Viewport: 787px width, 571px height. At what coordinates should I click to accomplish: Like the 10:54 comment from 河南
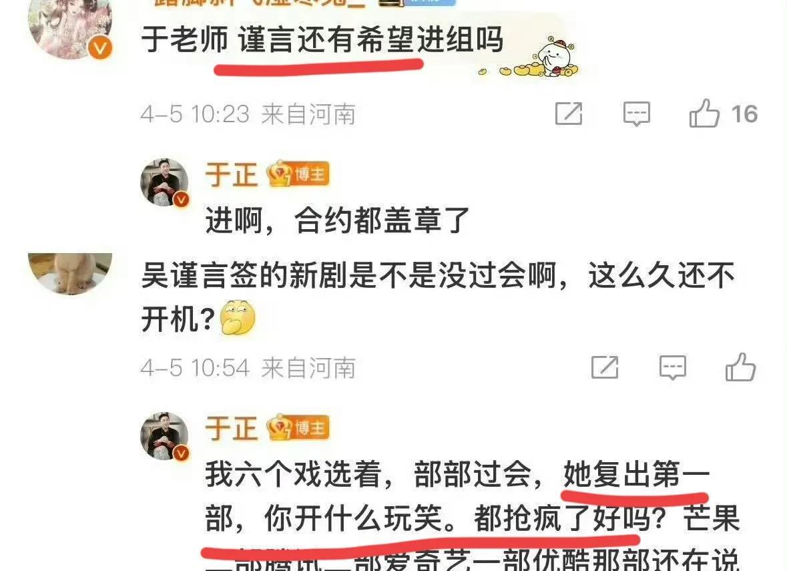(x=740, y=367)
